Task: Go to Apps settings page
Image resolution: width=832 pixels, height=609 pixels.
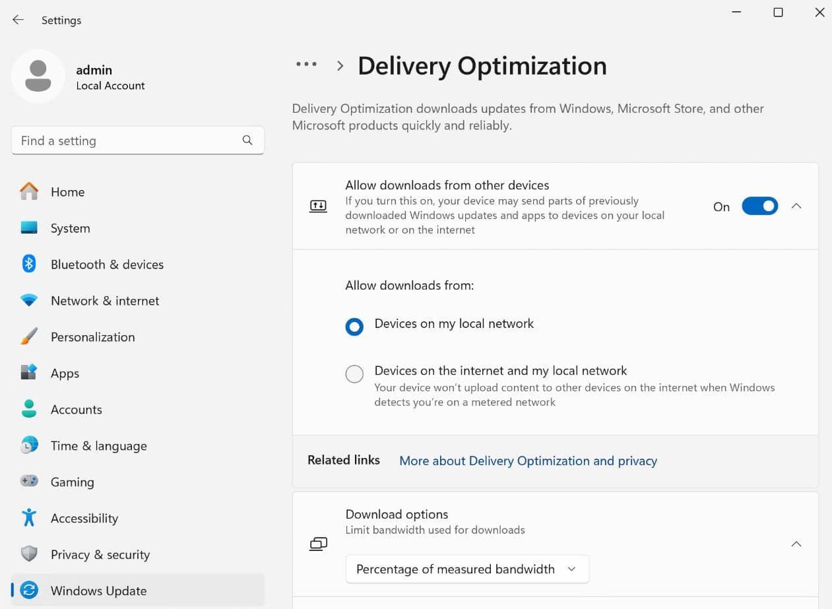Action: [x=65, y=373]
